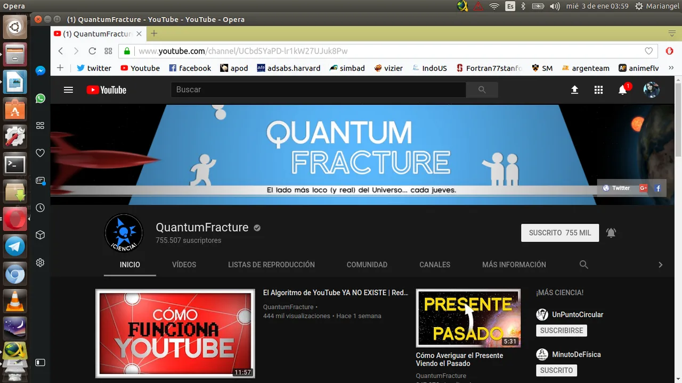
Task: Subscribe to UnPuntoCircular channel
Action: [562, 330]
